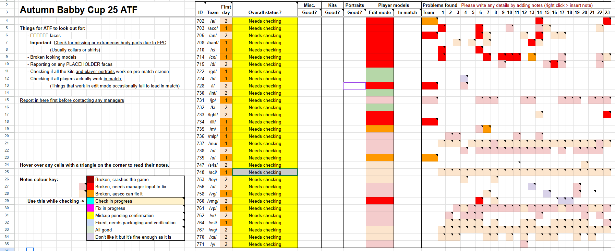Select the yellow 'Midcup pending confirmation' swatch
615x251 pixels.
coord(91,215)
